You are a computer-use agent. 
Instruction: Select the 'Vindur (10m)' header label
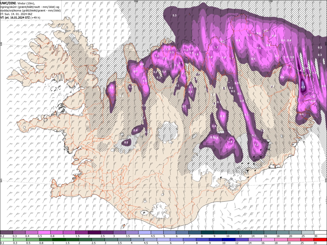[x=26, y=3]
